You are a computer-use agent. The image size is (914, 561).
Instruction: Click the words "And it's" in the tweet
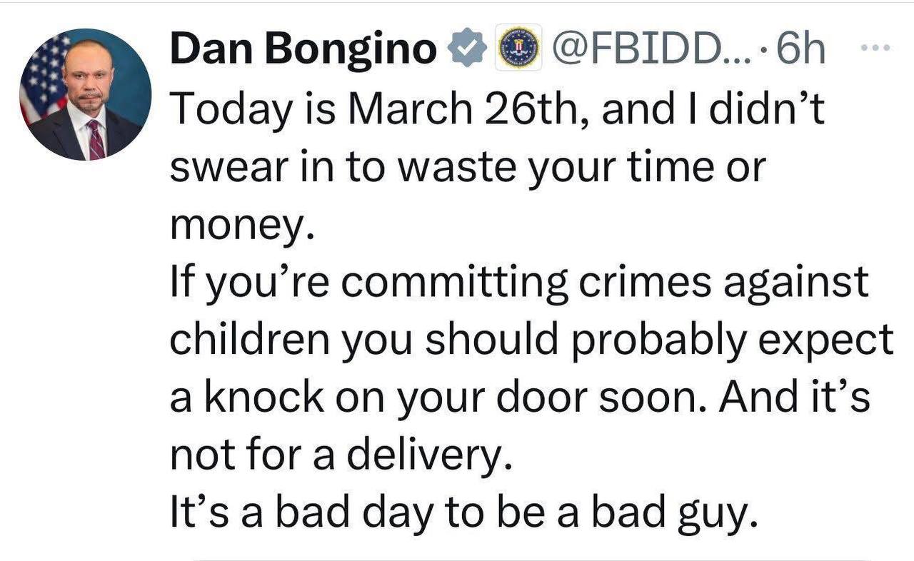[x=795, y=397]
